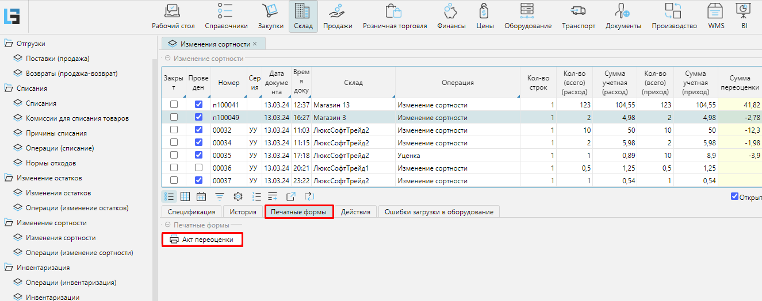Image resolution: width=762 pixels, height=301 pixels.
Task: Switch to grid view icon below table
Action: (185, 196)
